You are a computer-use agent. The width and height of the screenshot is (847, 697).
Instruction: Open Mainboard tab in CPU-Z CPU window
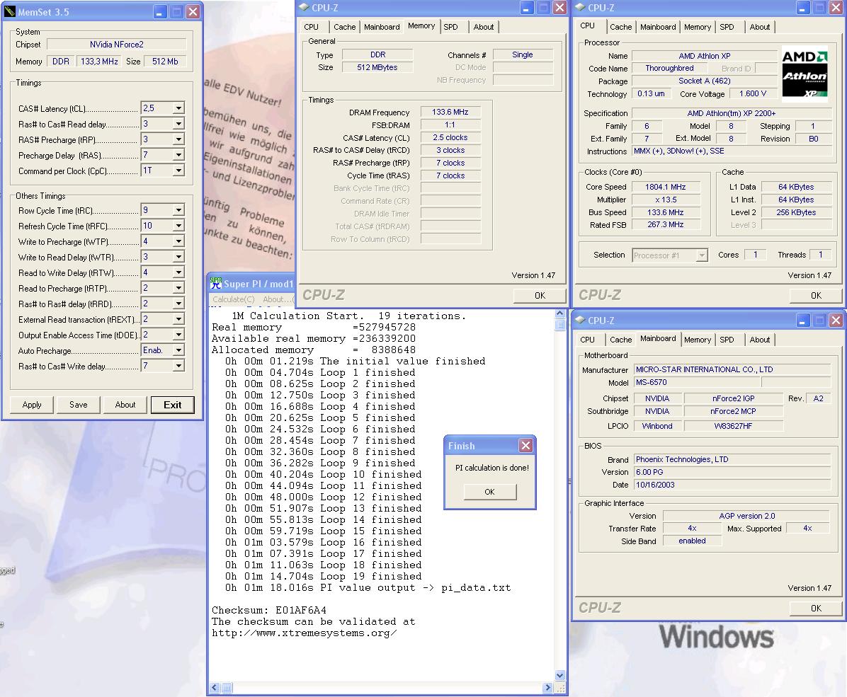tap(658, 27)
